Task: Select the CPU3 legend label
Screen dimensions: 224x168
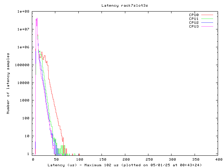Action: pyautogui.click(x=194, y=27)
